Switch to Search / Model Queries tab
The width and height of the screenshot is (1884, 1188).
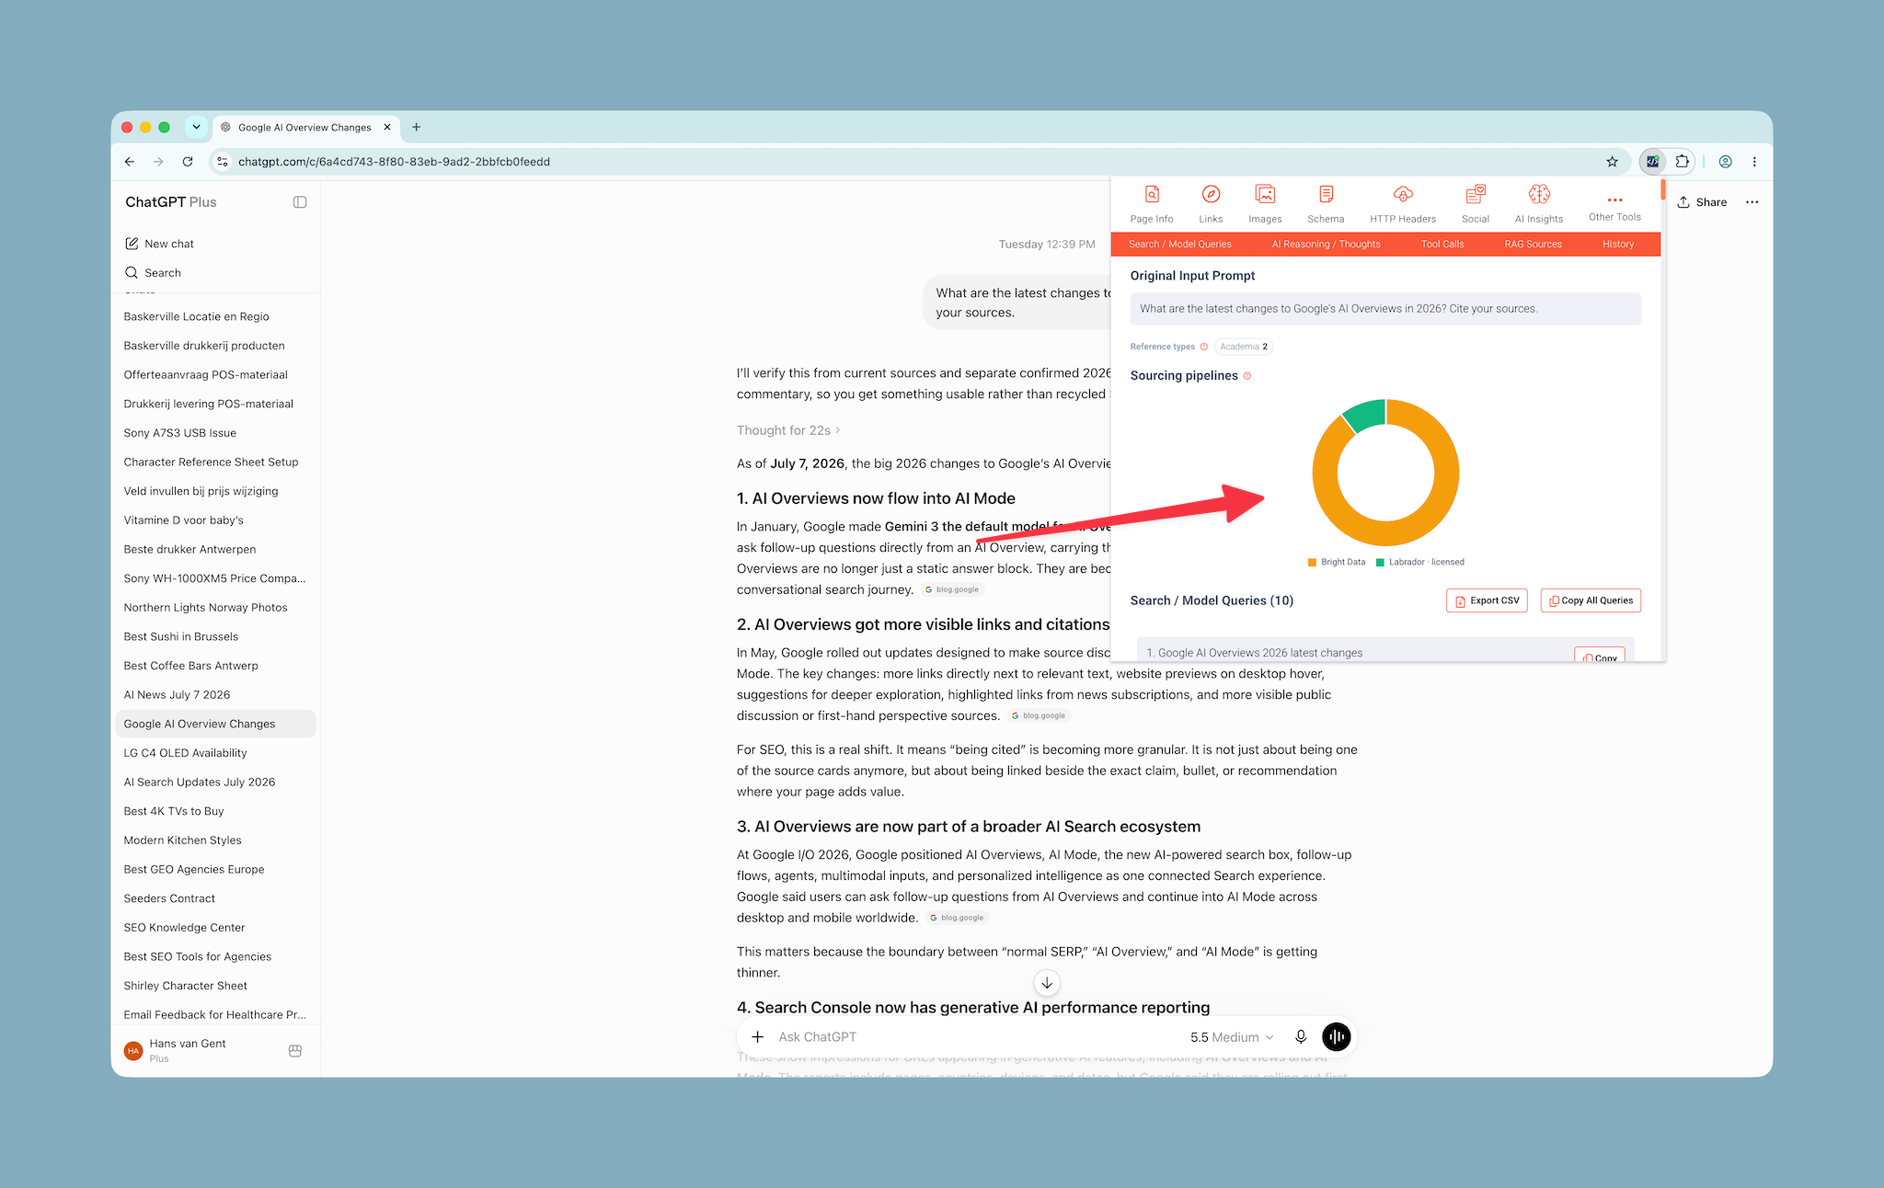(1179, 245)
